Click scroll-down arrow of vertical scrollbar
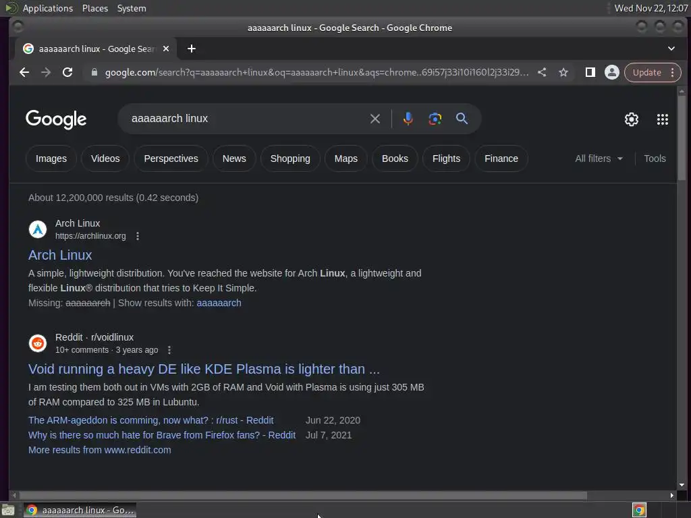 [x=682, y=485]
